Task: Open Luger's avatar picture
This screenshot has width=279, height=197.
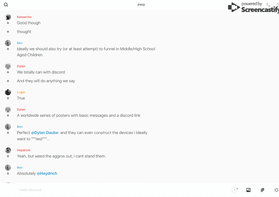Action: click(8, 92)
